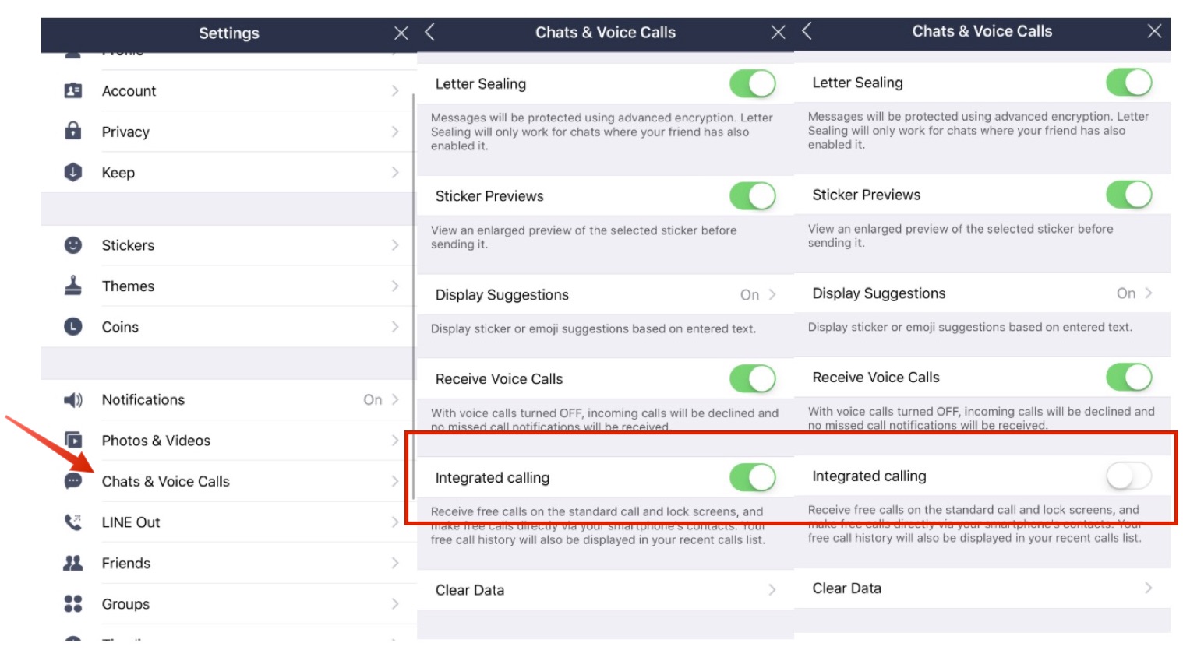Open Chats & Voice Calls chat bubble icon
This screenshot has width=1183, height=657.
pyautogui.click(x=73, y=481)
